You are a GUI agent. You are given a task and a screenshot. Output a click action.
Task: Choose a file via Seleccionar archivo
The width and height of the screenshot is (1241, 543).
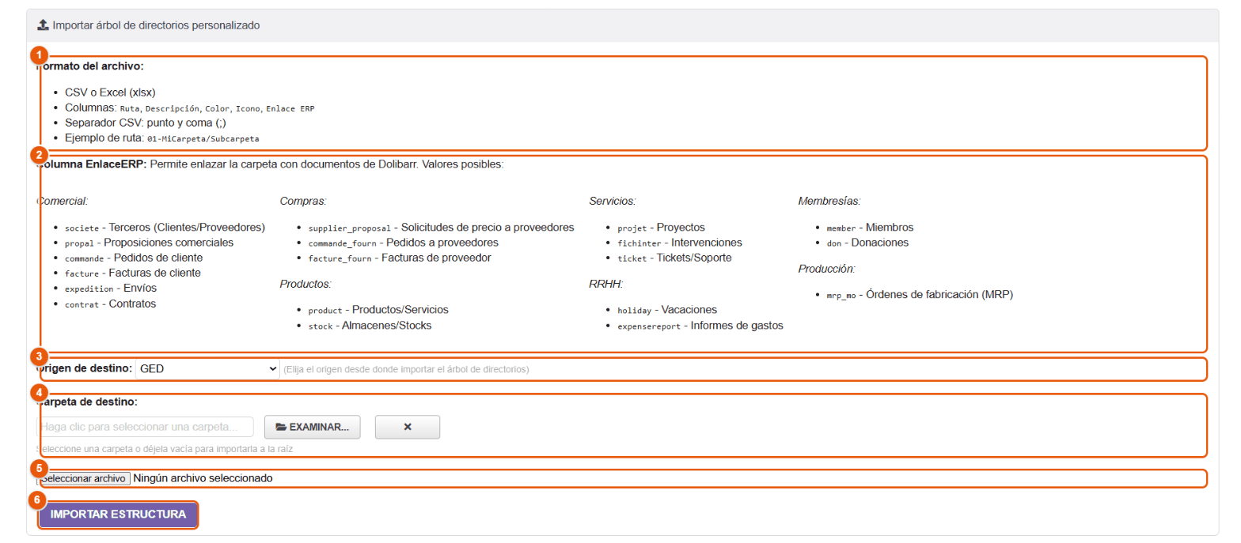coord(84,478)
